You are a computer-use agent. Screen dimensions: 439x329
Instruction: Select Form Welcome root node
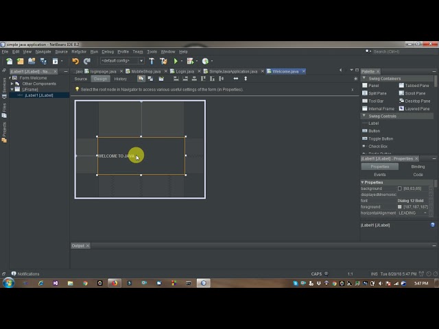[33, 77]
